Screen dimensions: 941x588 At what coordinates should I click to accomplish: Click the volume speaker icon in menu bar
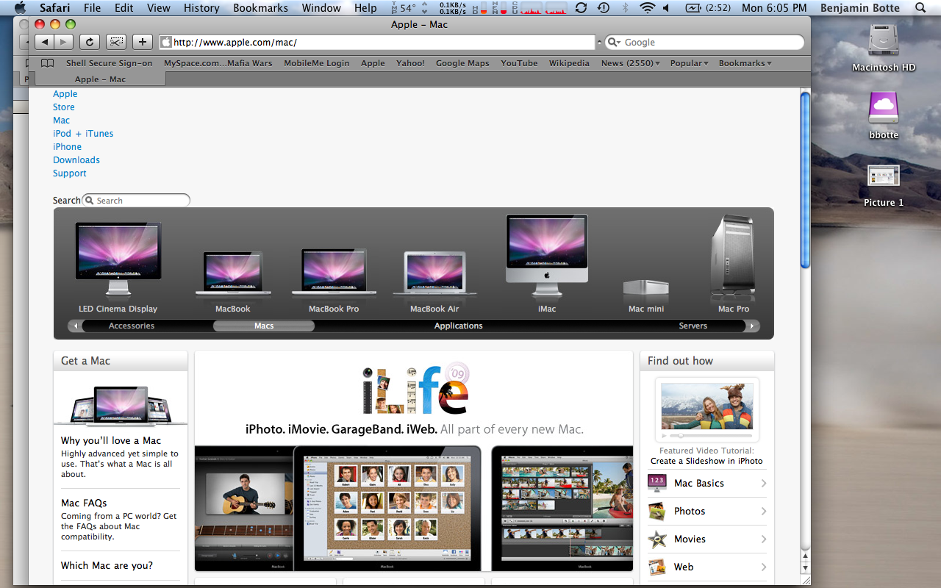point(665,8)
